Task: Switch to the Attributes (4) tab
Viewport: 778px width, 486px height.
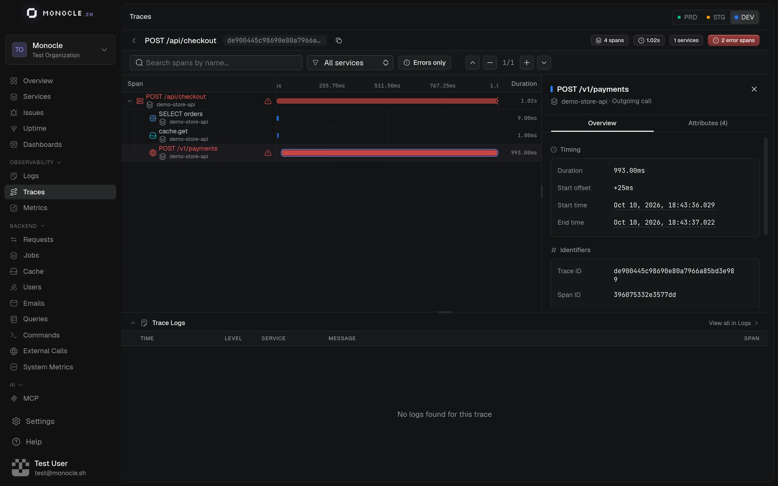Action: (707, 123)
